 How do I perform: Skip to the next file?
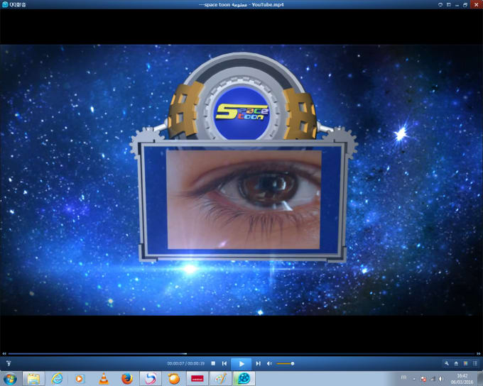[258, 363]
